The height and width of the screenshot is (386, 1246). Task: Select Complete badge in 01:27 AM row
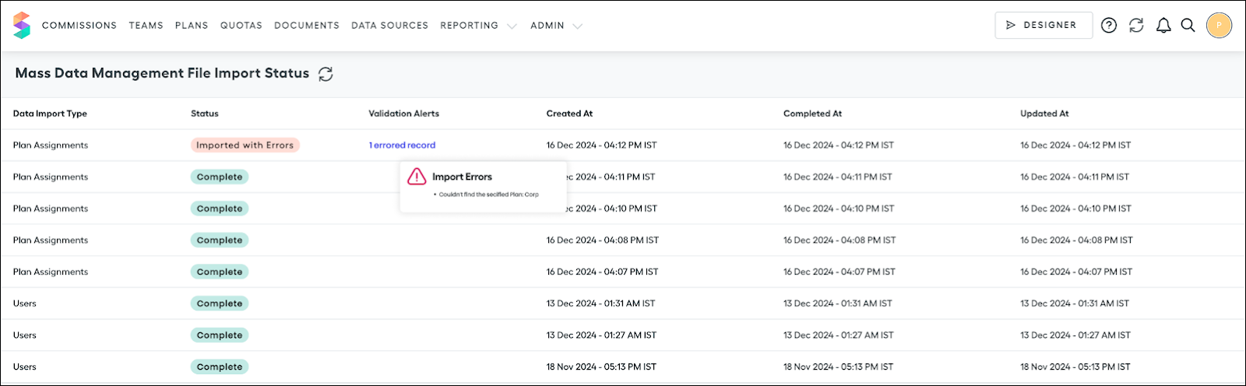tap(220, 335)
